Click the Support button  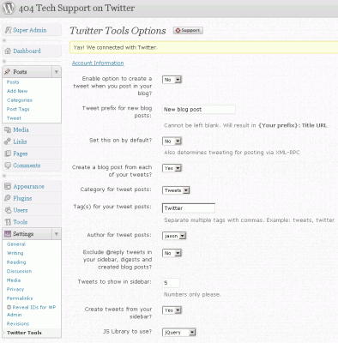[x=188, y=30]
